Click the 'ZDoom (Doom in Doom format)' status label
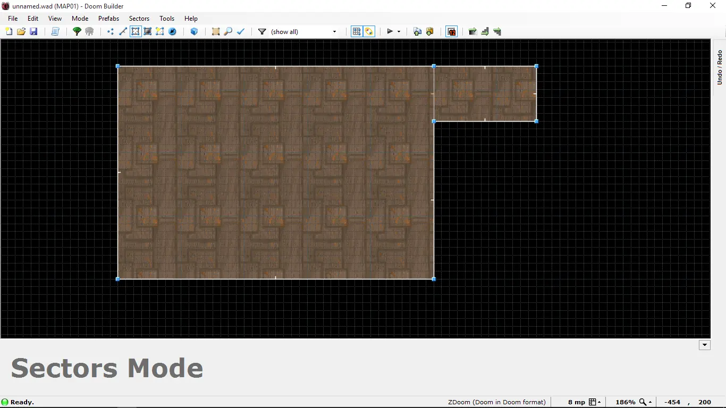Image resolution: width=726 pixels, height=408 pixels. (x=496, y=402)
